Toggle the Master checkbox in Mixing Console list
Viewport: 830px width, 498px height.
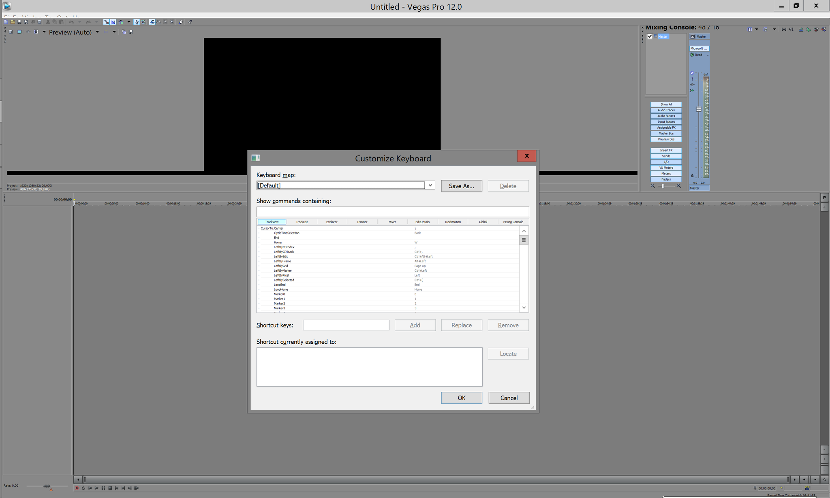(x=650, y=36)
